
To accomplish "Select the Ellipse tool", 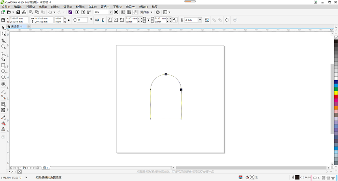I will tap(3, 71).
